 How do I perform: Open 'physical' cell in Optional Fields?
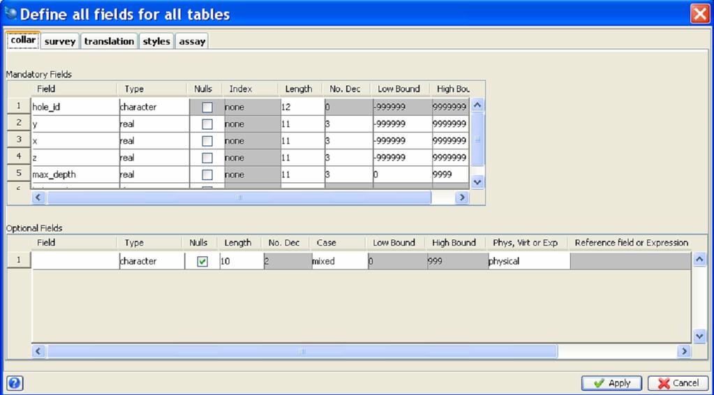coord(529,261)
